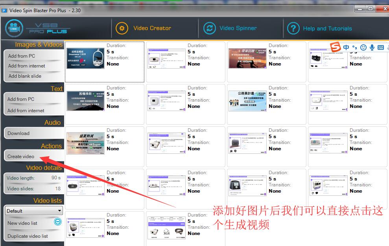Click Add from PC under Text
The width and height of the screenshot is (389, 246).
[x=21, y=99]
